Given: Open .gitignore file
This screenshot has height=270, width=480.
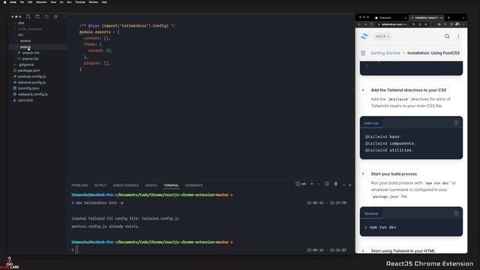Looking at the screenshot, I should (25, 64).
